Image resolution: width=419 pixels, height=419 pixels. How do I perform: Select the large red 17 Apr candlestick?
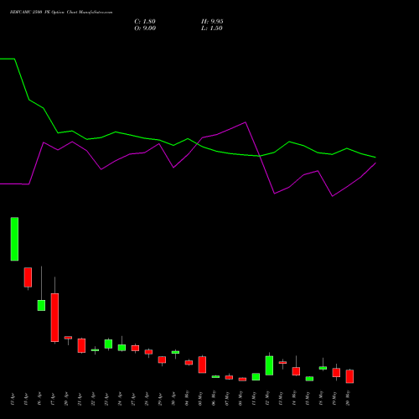pos(54,318)
